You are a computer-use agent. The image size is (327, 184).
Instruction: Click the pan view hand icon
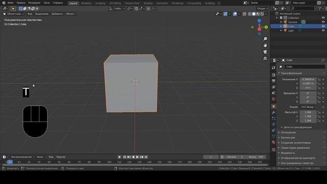(265, 45)
